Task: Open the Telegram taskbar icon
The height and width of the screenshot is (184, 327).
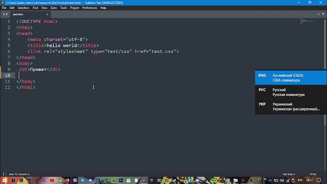Action: (x=83, y=180)
